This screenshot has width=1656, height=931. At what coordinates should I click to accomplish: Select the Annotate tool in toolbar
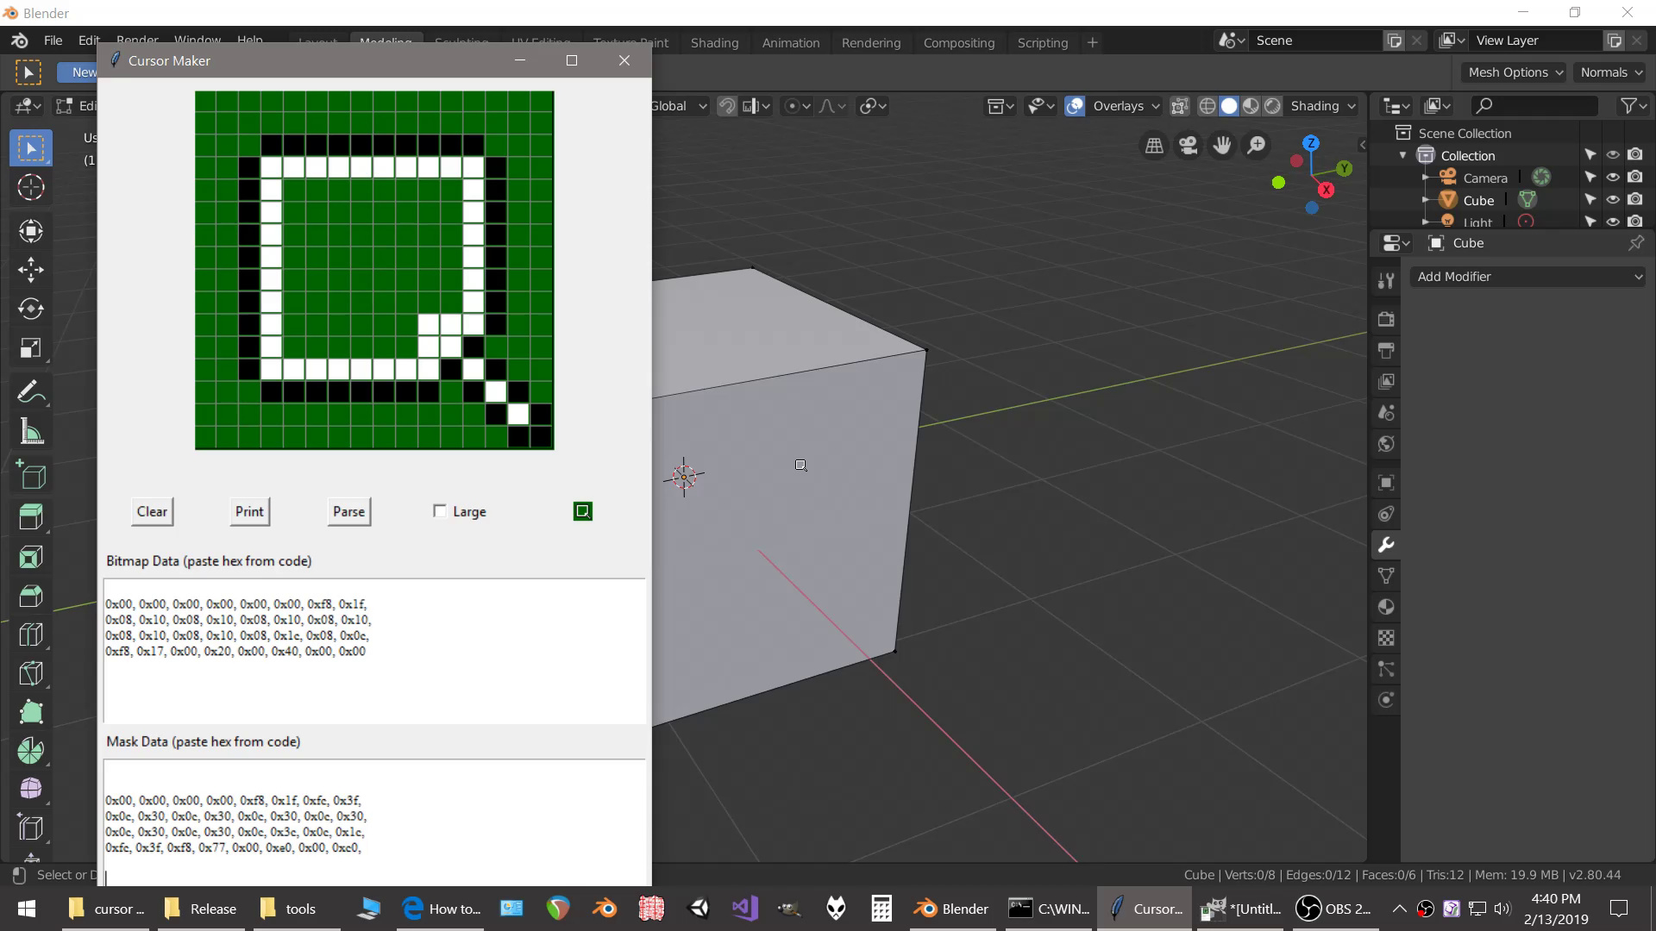coord(31,392)
